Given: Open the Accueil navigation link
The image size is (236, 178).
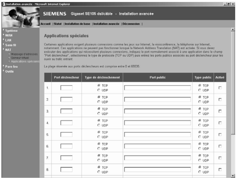Looking at the screenshot, I should tap(46, 24).
